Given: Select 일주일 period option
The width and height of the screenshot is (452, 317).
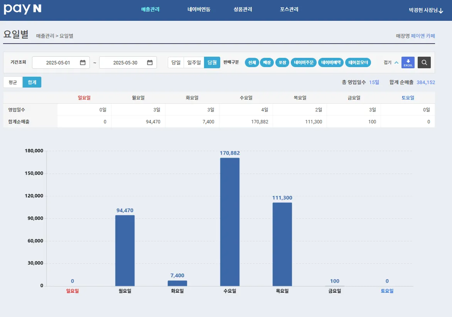Looking at the screenshot, I should tap(194, 62).
